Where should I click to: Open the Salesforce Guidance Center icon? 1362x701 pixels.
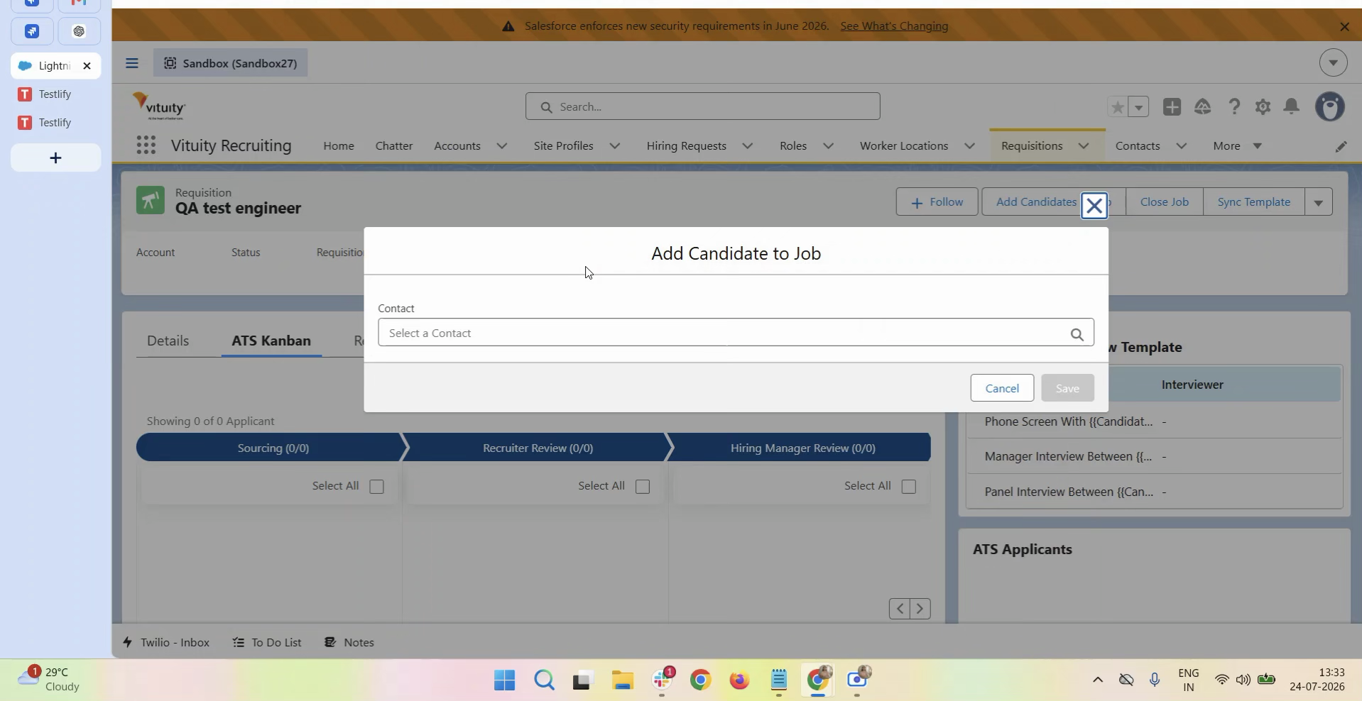coord(1202,106)
